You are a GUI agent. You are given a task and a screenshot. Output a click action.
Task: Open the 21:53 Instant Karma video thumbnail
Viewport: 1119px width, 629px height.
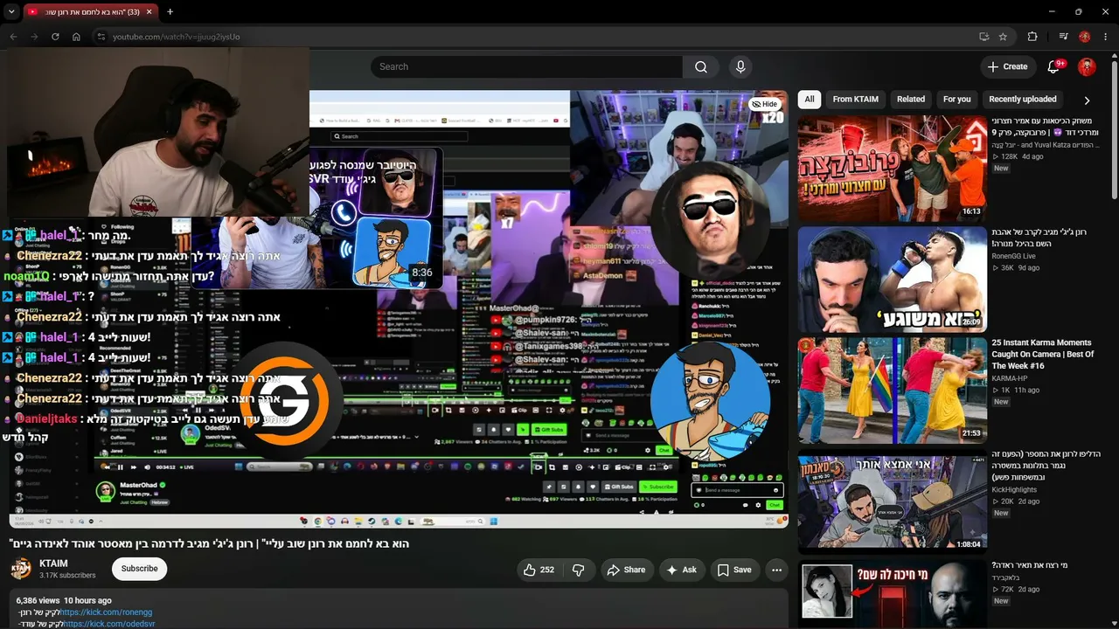[x=892, y=391]
